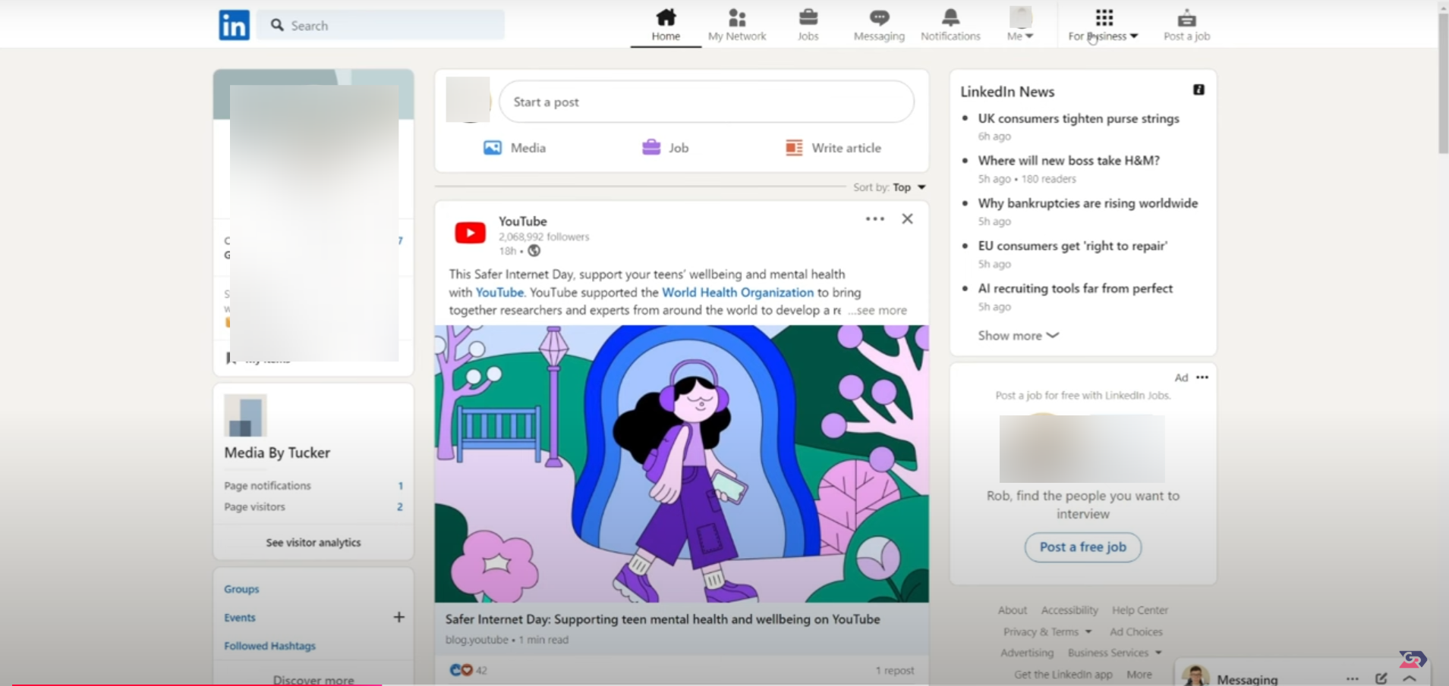This screenshot has width=1449, height=686.
Task: Choose Write article
Action: (833, 148)
